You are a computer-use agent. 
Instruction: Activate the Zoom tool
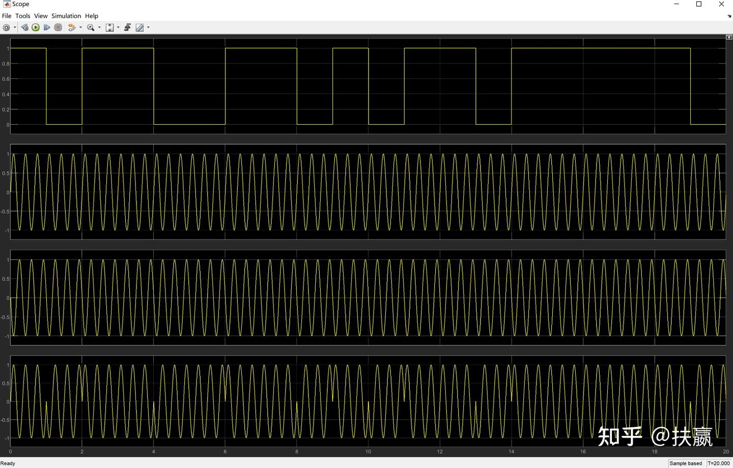[x=91, y=27]
